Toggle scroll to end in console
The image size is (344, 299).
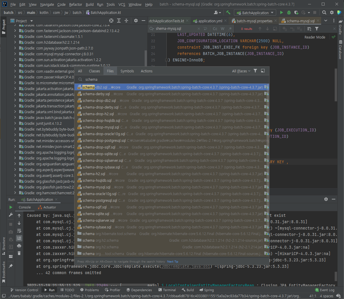point(19,238)
